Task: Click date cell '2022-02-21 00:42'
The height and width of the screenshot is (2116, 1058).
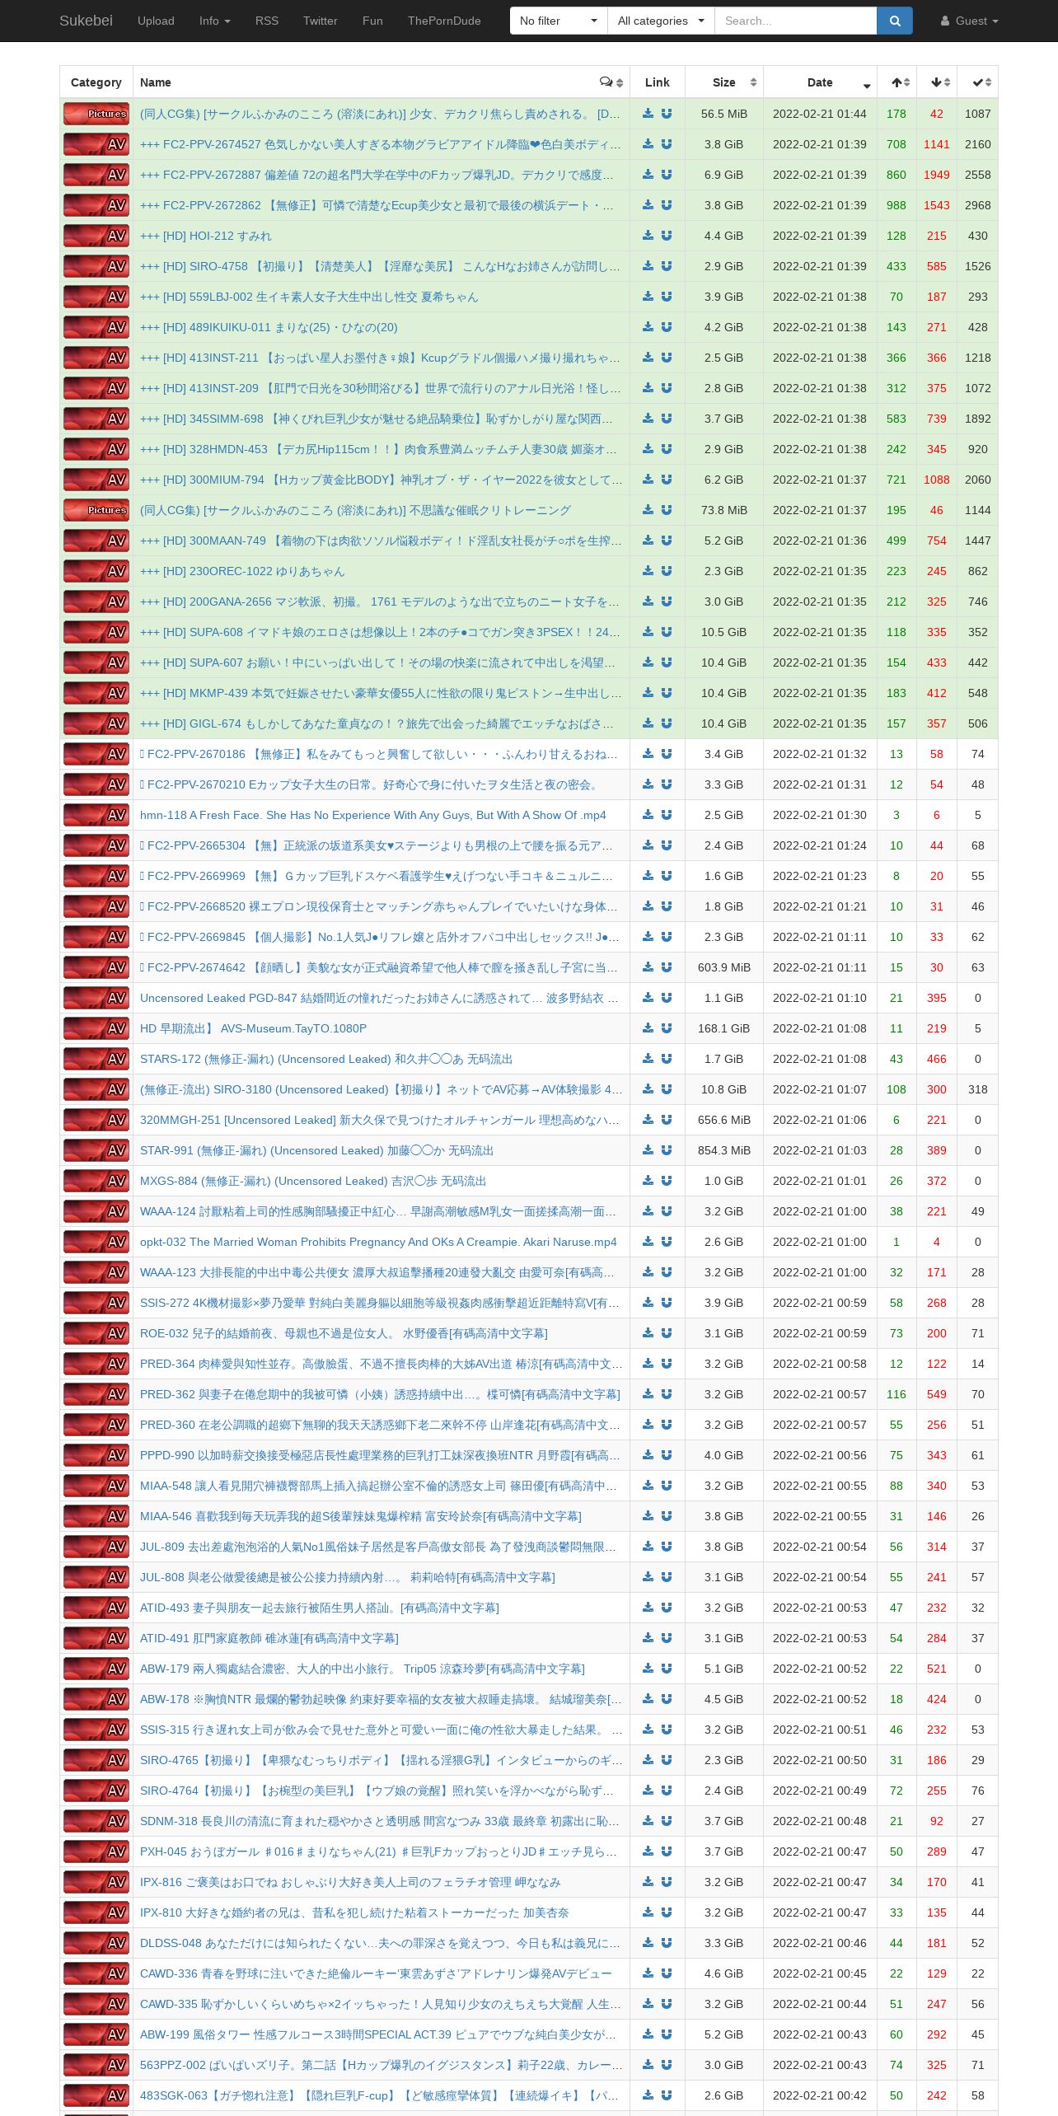Action: tap(820, 2095)
